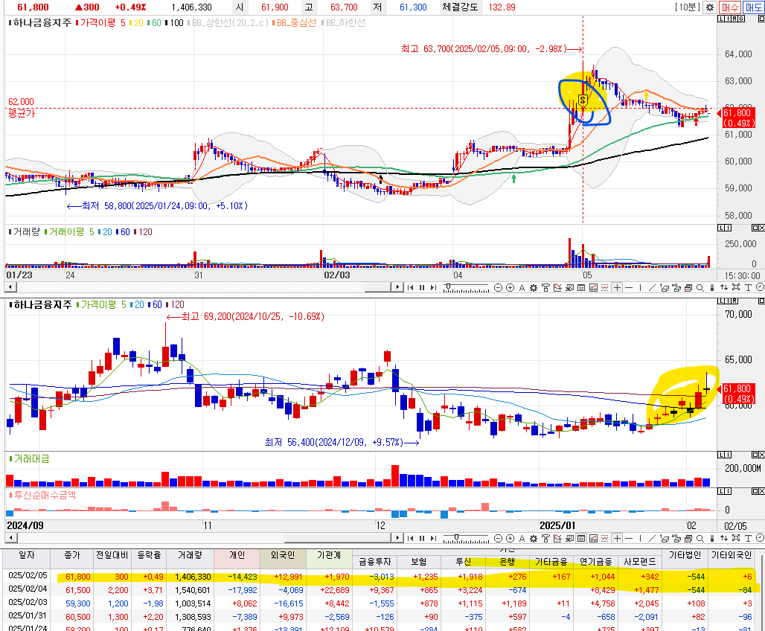
Task: Click the blue 매도 sell button
Action: pos(753,7)
